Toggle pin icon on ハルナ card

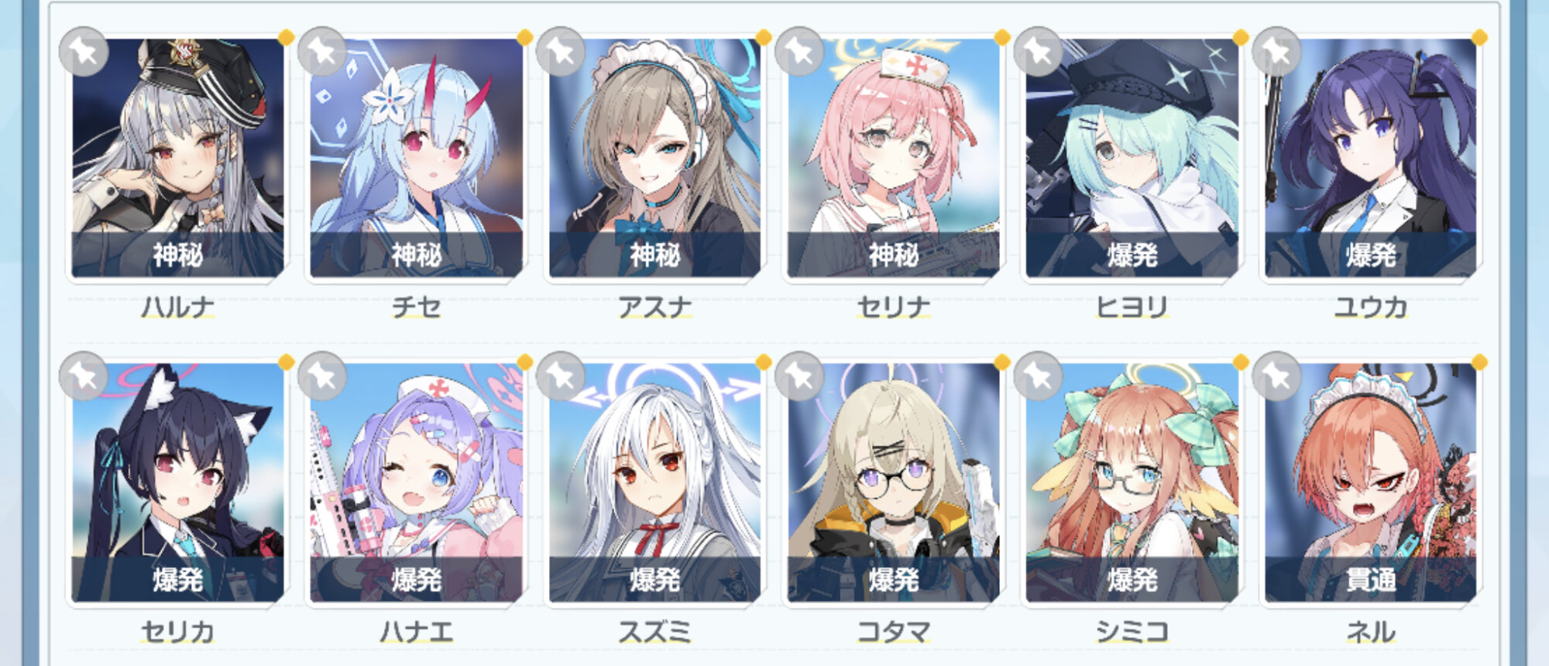pyautogui.click(x=84, y=52)
